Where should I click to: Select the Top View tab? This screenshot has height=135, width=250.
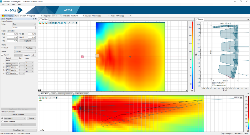coord(44,19)
